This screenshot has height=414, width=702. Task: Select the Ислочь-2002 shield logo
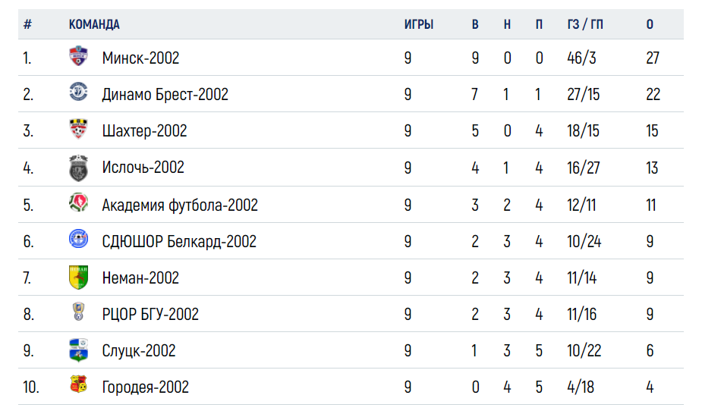click(78, 168)
